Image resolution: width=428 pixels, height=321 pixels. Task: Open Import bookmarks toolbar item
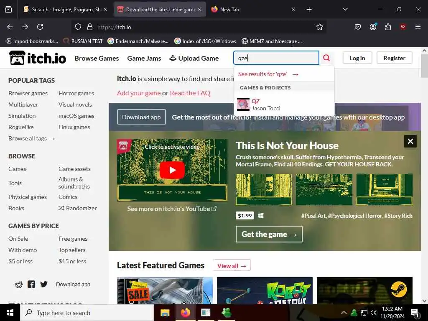coord(32,41)
